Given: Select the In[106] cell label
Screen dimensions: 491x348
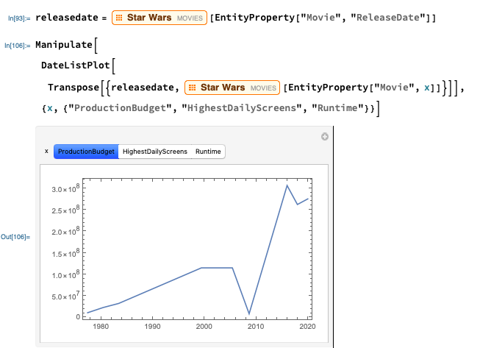Looking at the screenshot, I should 17,46.
